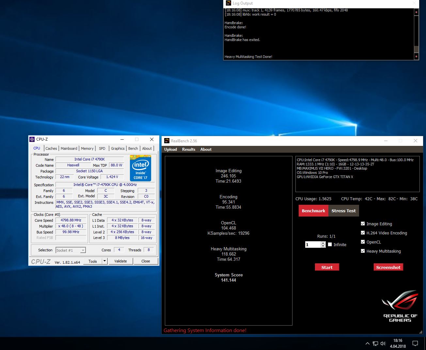This screenshot has height=350, width=426.
Task: Click the Max TDP value 88.0 W
Action: pyautogui.click(x=116, y=165)
